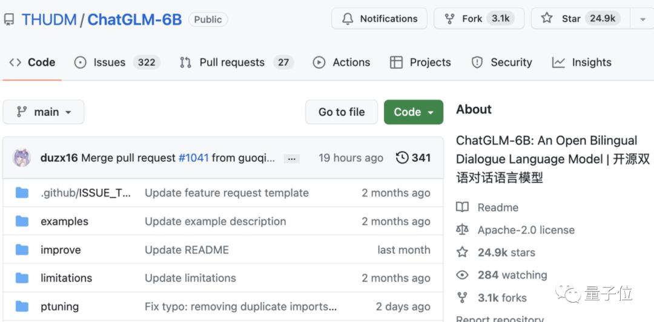Click the book Readme icon

point(462,207)
